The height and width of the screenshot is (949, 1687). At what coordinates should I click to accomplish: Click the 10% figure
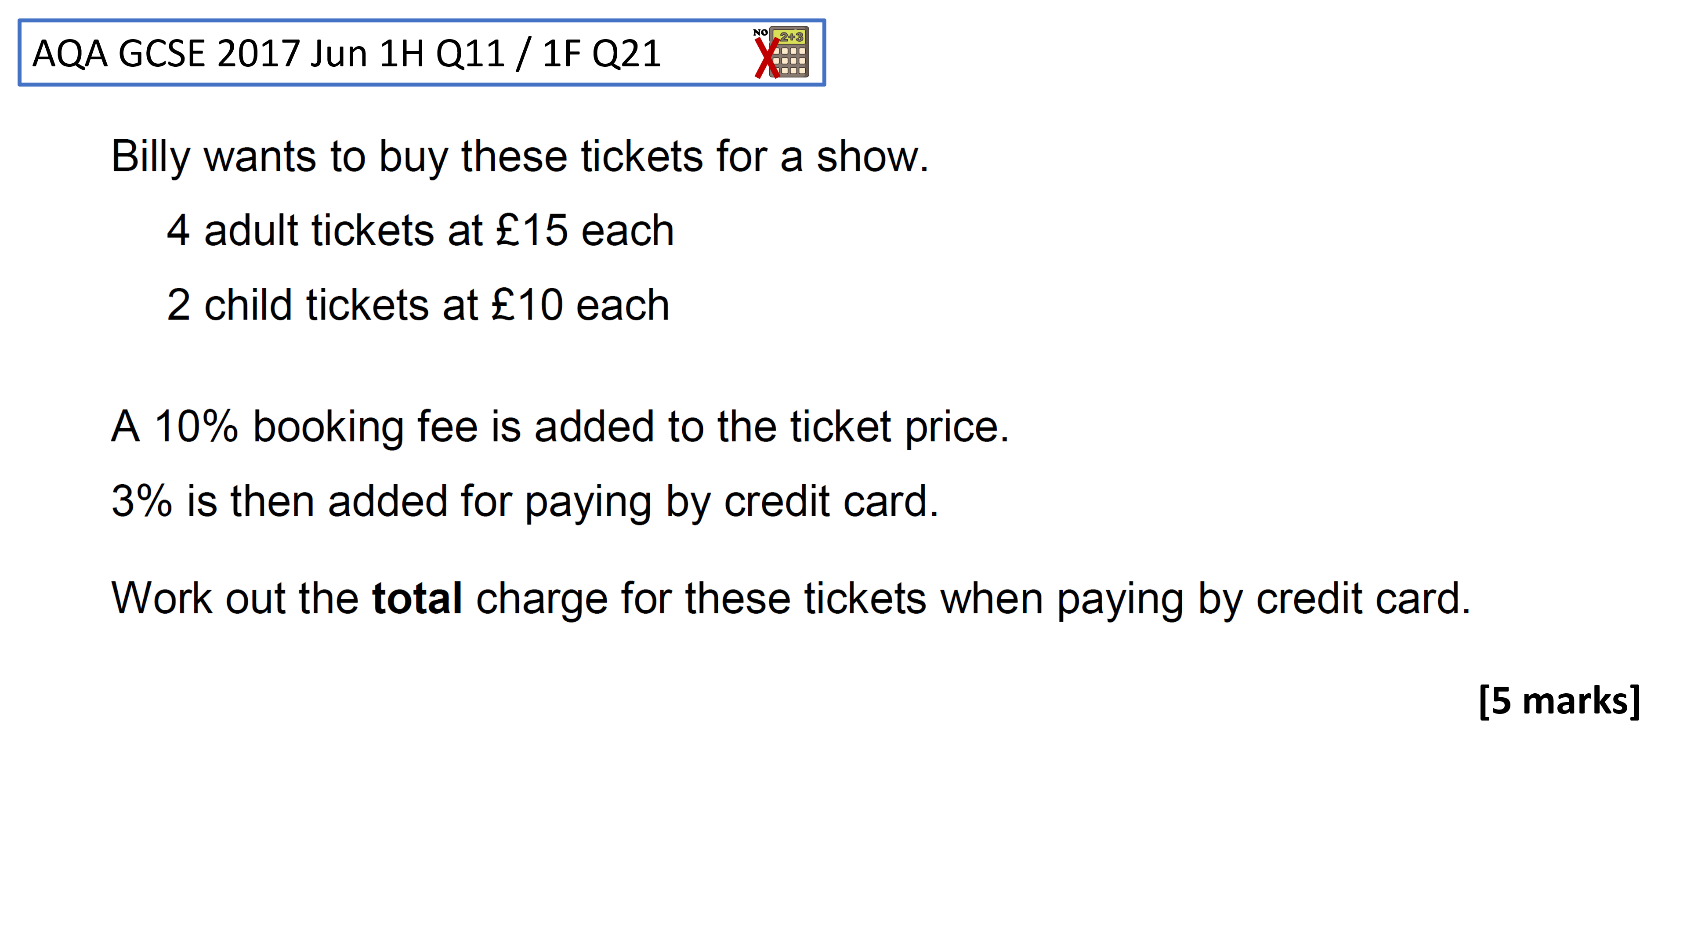(x=196, y=427)
